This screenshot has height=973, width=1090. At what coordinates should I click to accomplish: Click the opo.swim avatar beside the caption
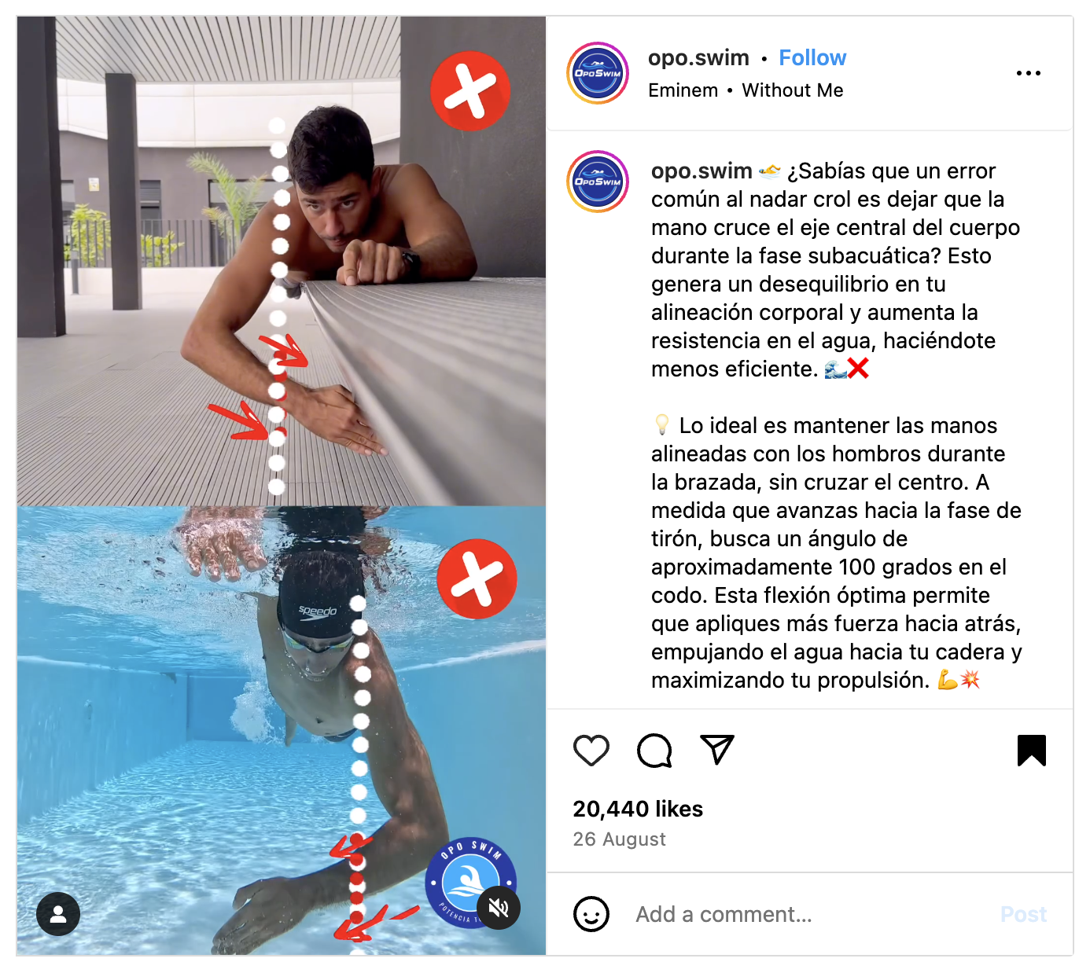coord(598,182)
